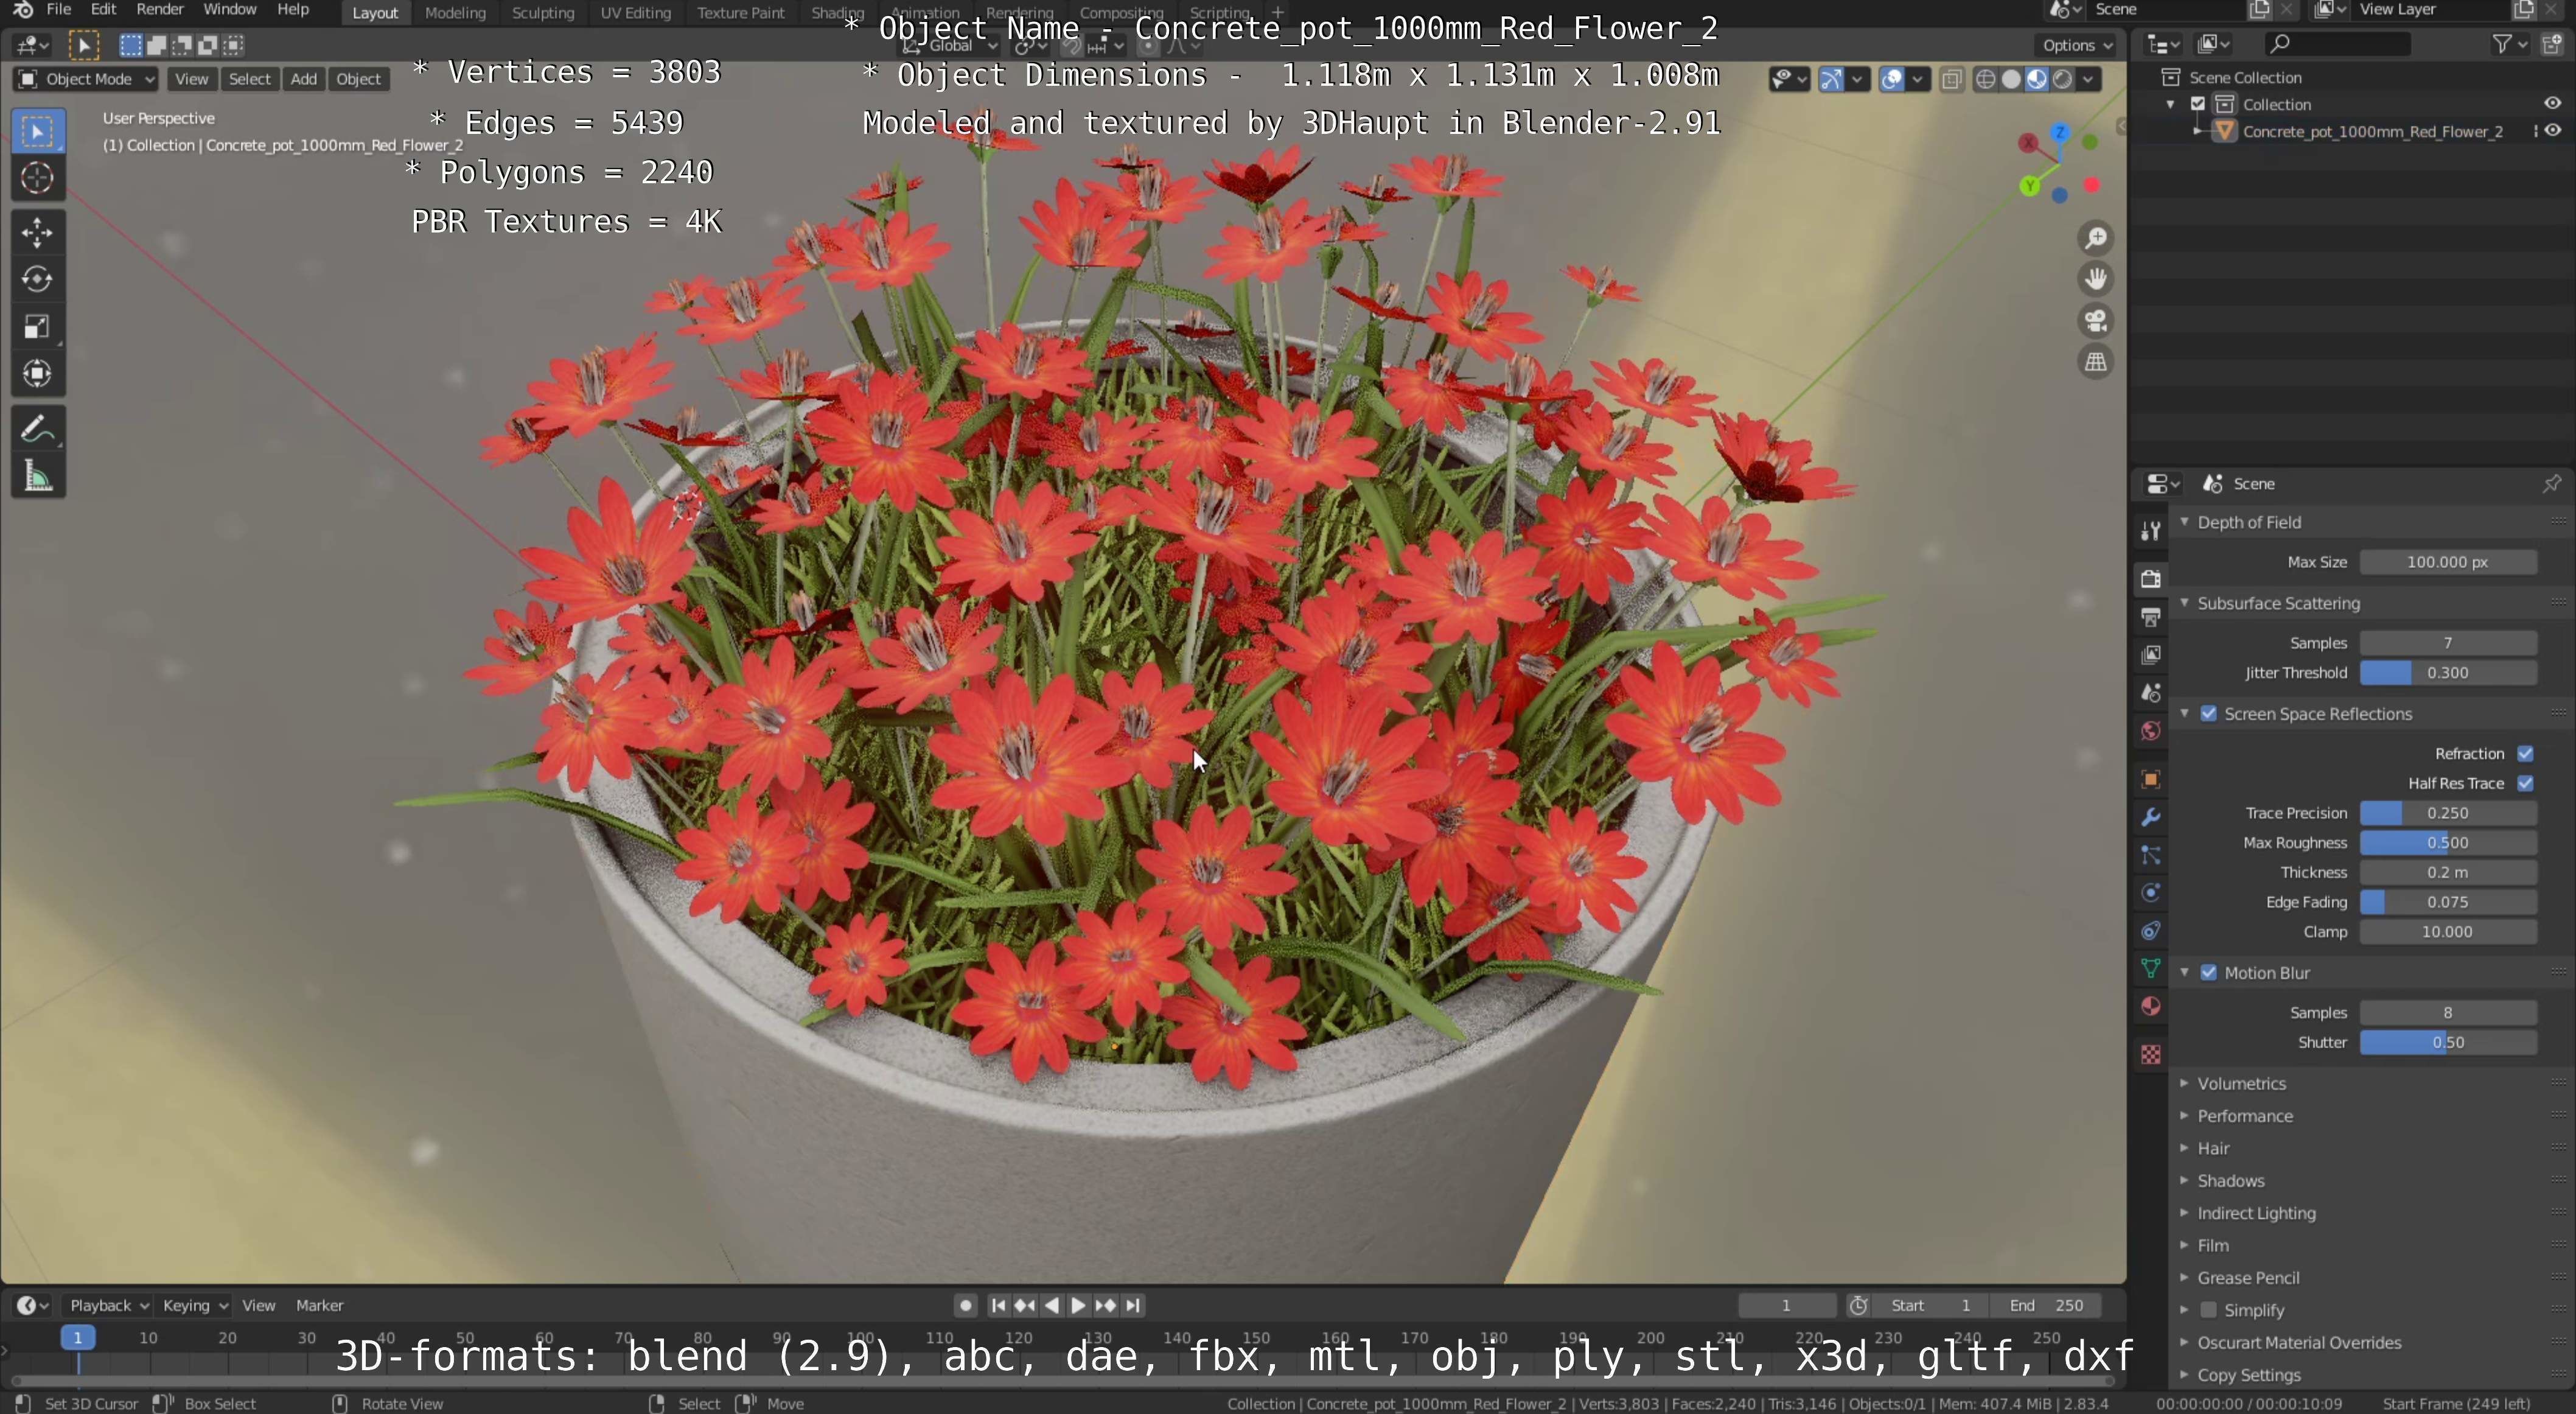The width and height of the screenshot is (2576, 1414).
Task: Open the Keying dropdown in timeline
Action: coord(195,1305)
